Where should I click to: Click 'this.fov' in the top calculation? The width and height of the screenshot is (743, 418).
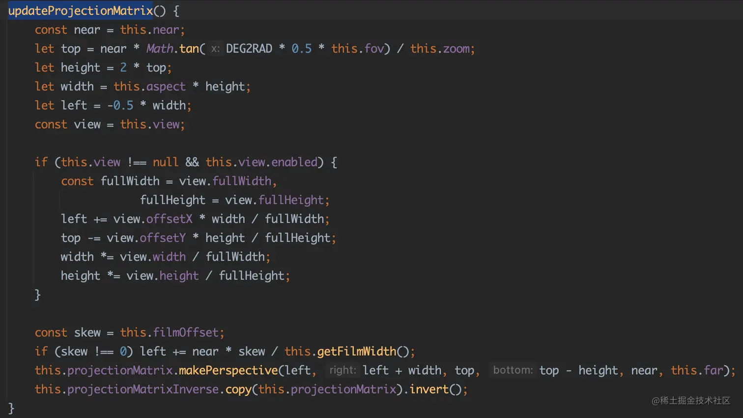click(x=357, y=49)
